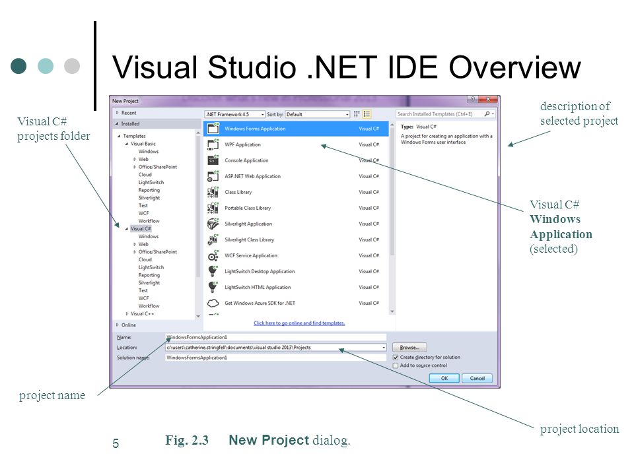634x475 pixels.
Task: Click the ASP.NET Web Application icon
Action: tap(213, 176)
